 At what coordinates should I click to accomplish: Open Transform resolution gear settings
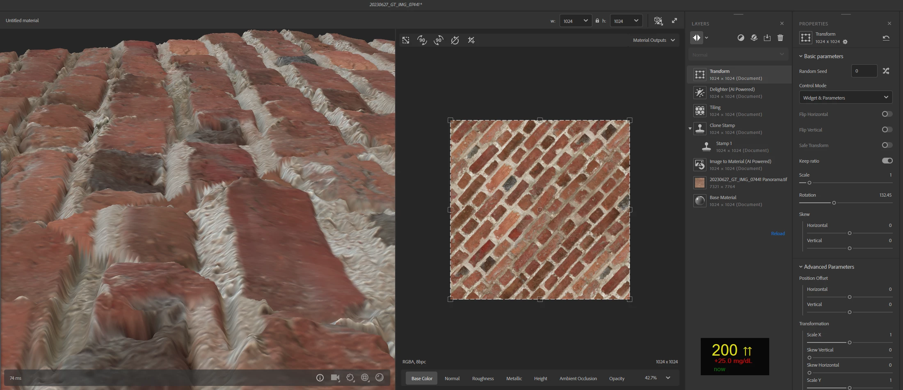(x=845, y=42)
